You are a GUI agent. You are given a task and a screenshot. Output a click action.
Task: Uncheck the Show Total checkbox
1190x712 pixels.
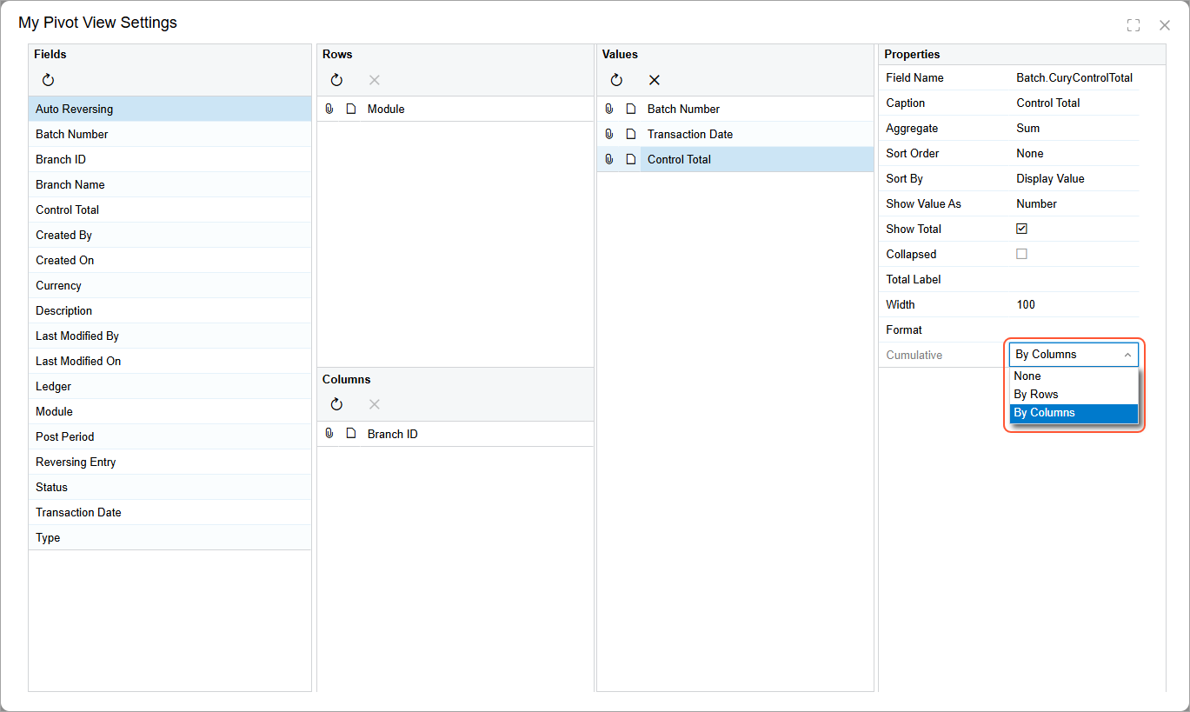(1022, 229)
